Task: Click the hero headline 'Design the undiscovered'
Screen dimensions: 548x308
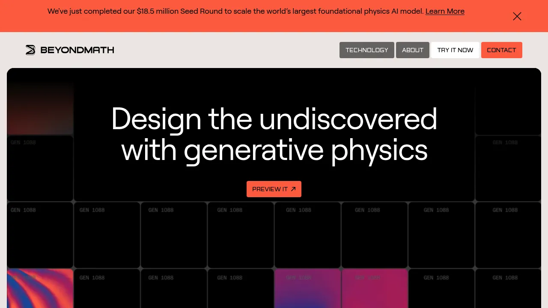Action: (x=274, y=118)
